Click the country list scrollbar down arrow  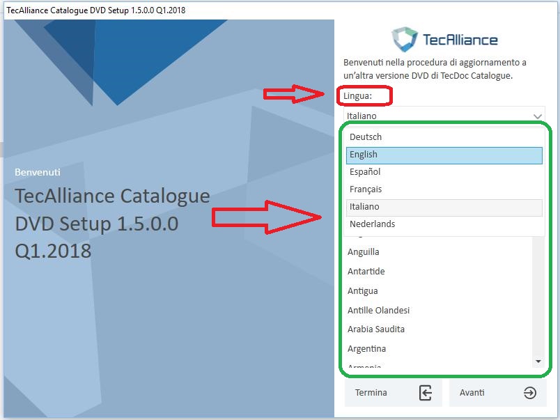click(x=538, y=361)
